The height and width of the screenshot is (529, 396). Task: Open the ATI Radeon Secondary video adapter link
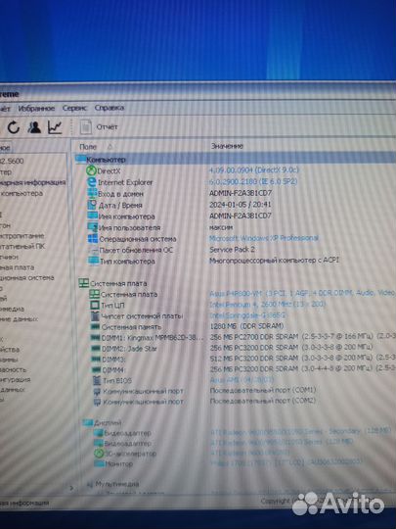(x=300, y=431)
